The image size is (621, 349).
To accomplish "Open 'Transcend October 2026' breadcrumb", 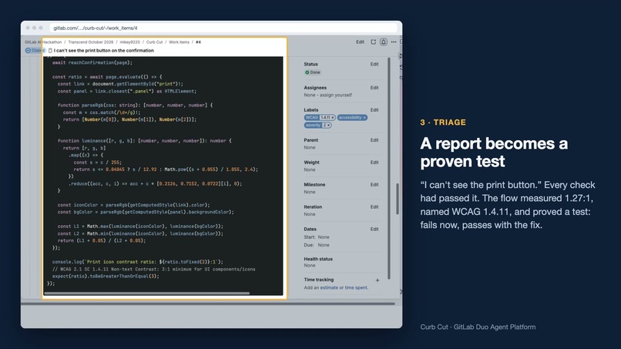I will pos(91,42).
